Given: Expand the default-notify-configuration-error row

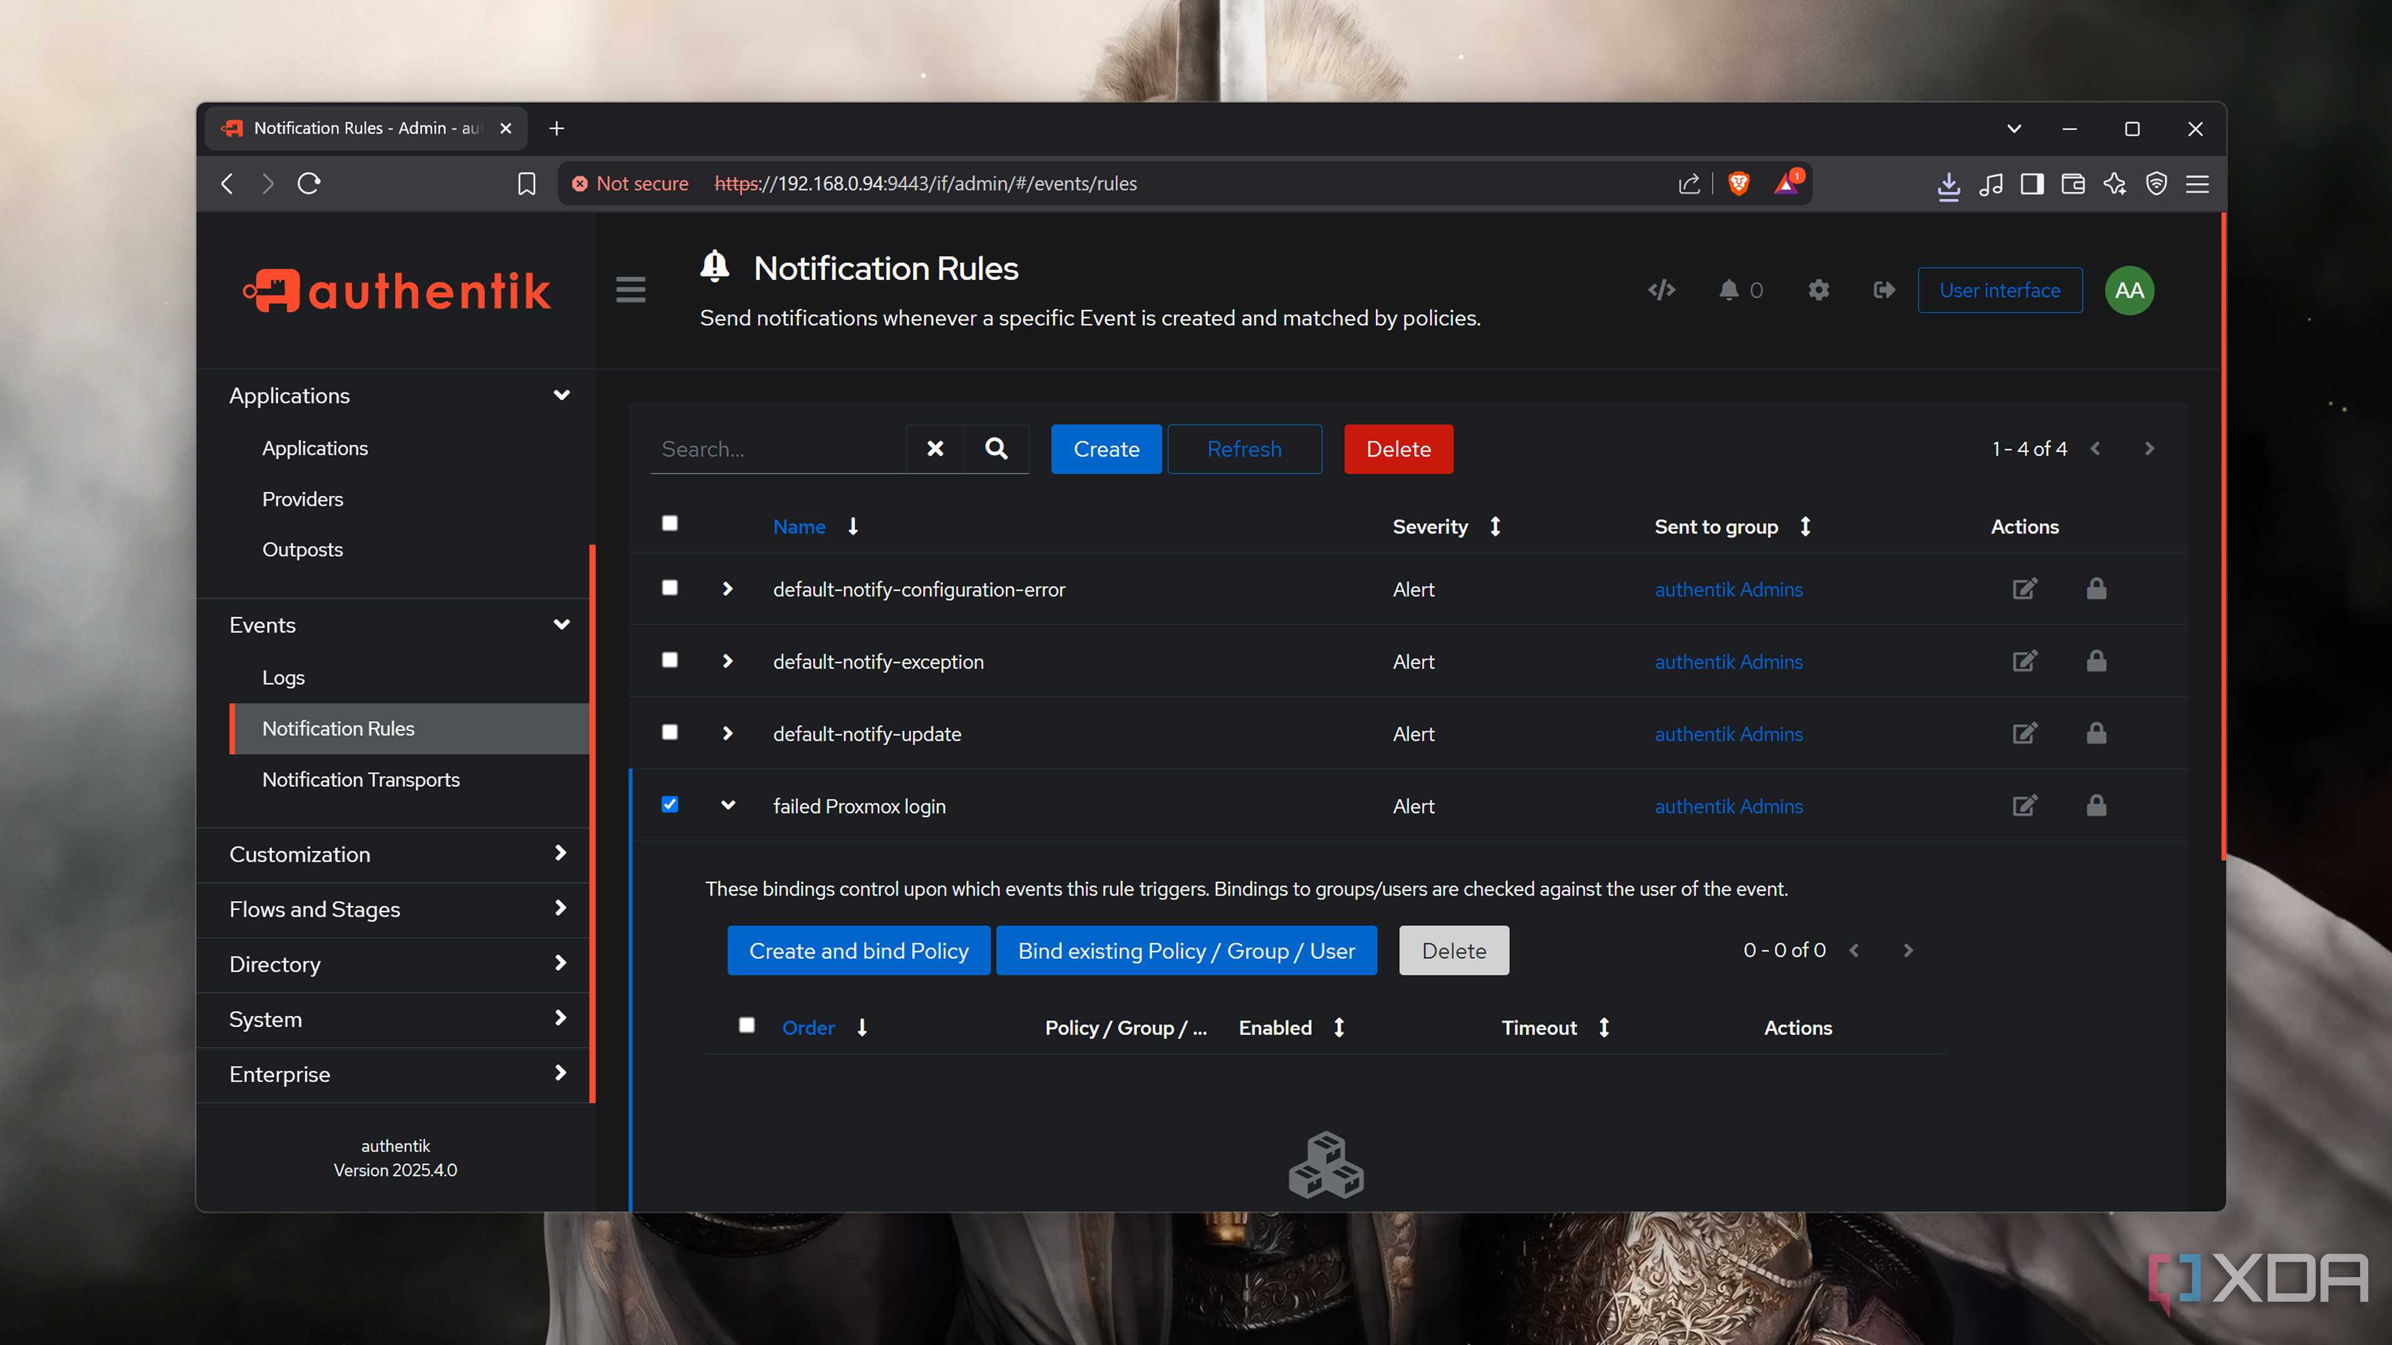Looking at the screenshot, I should pos(727,588).
